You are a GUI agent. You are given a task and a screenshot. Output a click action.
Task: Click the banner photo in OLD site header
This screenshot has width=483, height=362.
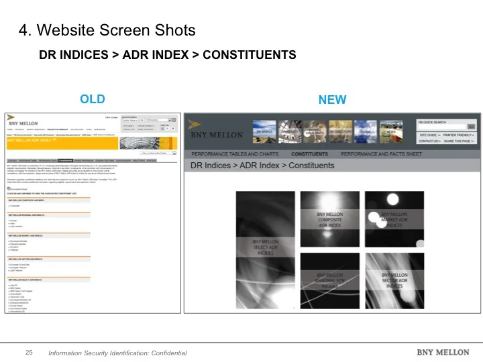[148, 143]
